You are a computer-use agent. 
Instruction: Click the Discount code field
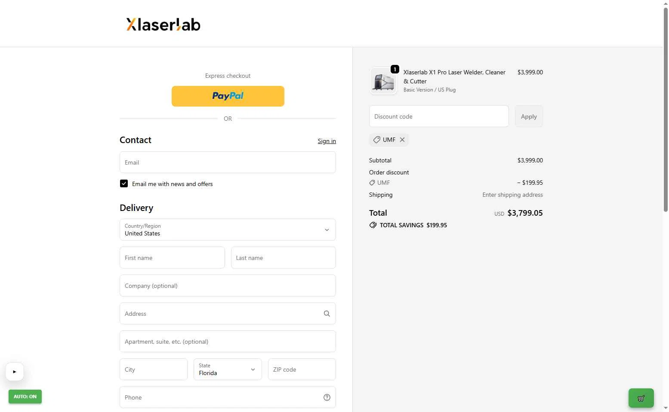point(439,116)
